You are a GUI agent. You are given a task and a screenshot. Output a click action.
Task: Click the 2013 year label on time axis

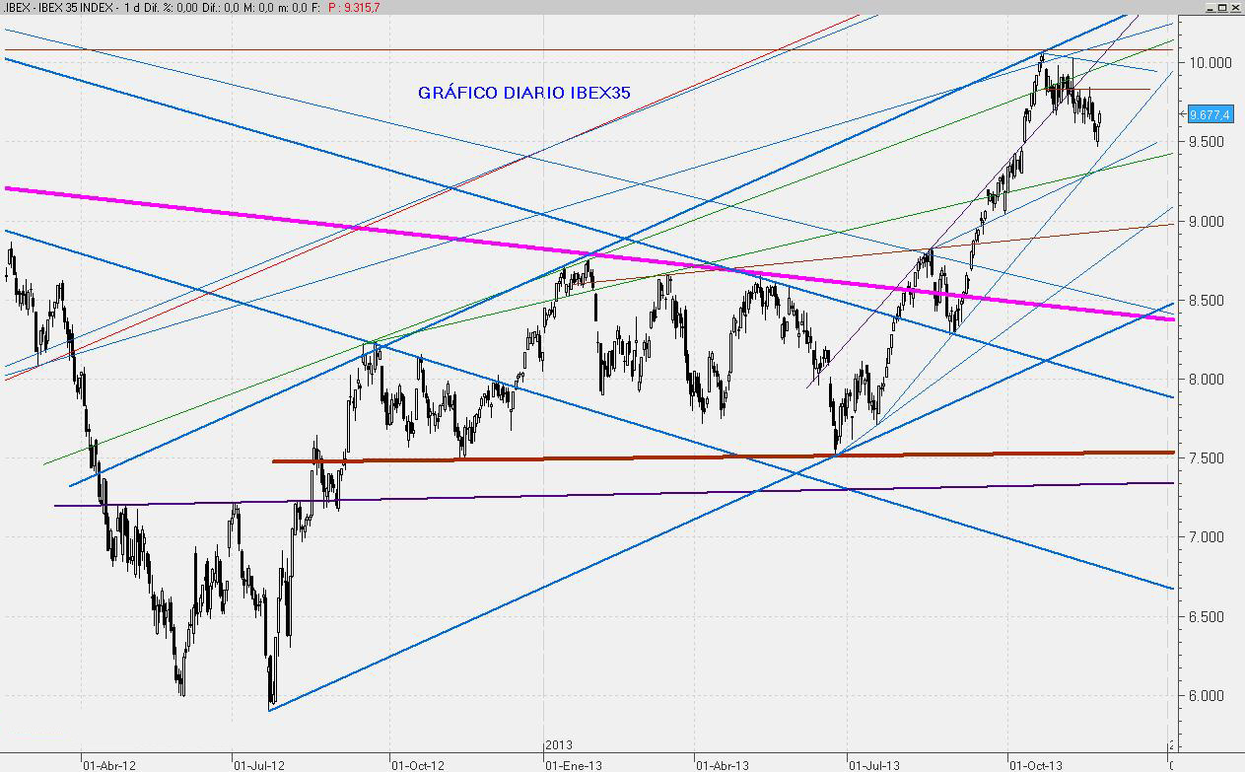(x=558, y=745)
